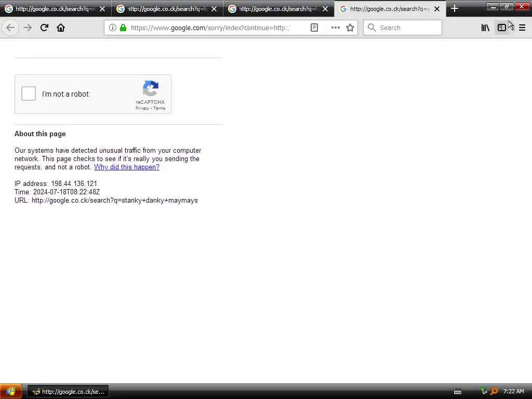
Task: Click the IP address 198.44.136.121 text
Action: point(56,183)
